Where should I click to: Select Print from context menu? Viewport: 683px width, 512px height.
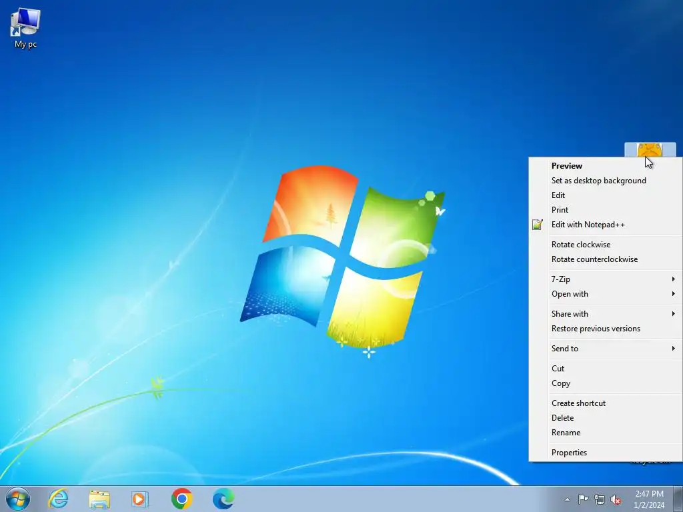[x=606, y=210]
